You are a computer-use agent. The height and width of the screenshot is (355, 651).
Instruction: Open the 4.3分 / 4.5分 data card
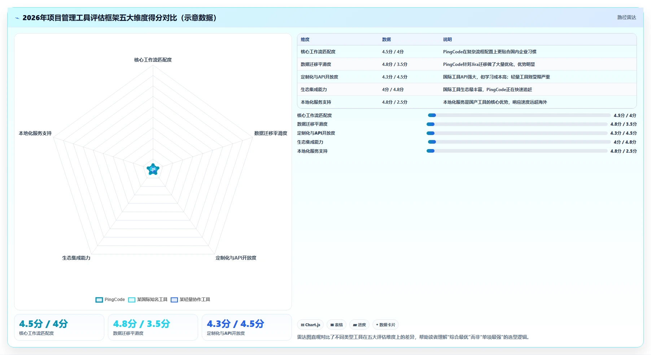pos(247,327)
